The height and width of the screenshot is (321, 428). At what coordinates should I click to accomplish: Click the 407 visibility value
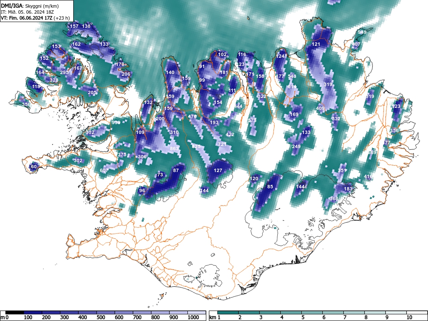[x=356, y=44]
